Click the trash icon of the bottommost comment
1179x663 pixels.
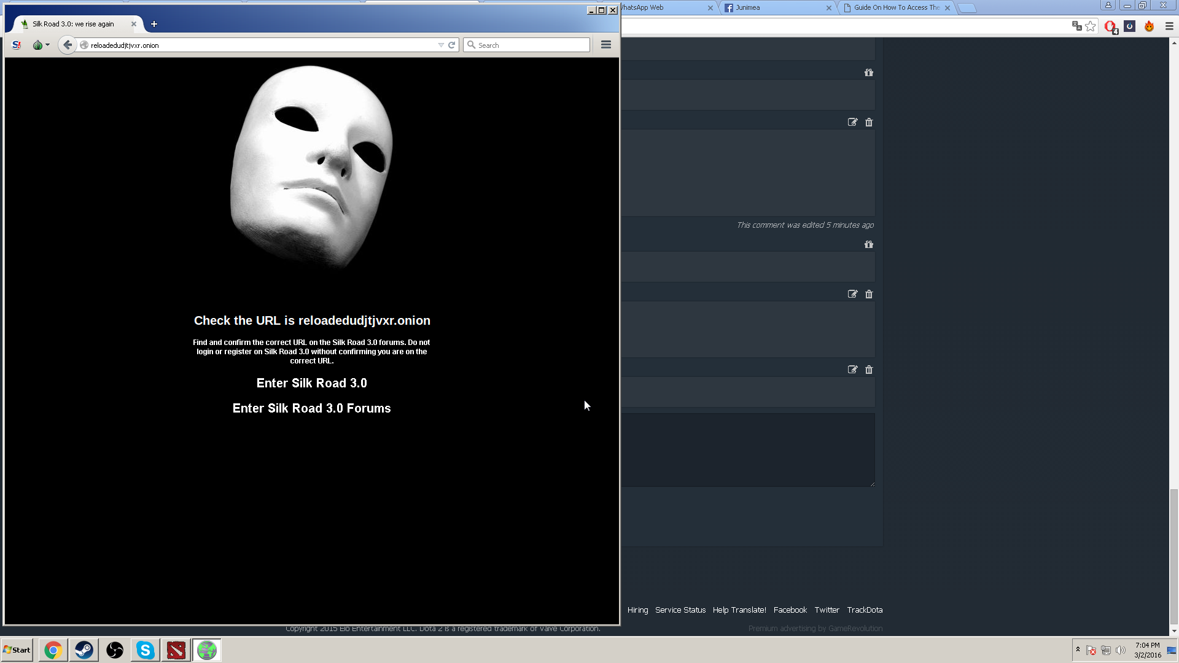click(869, 370)
